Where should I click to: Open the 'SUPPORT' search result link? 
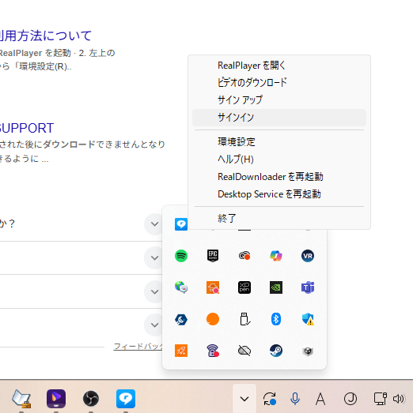tap(27, 128)
